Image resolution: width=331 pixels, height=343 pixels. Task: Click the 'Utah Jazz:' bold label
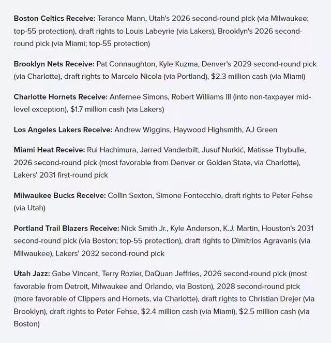[32, 274]
